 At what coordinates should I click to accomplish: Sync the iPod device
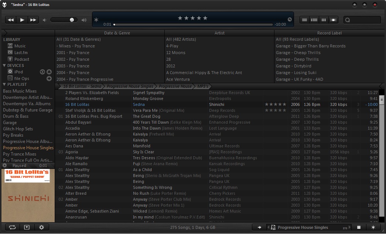[x=42, y=72]
